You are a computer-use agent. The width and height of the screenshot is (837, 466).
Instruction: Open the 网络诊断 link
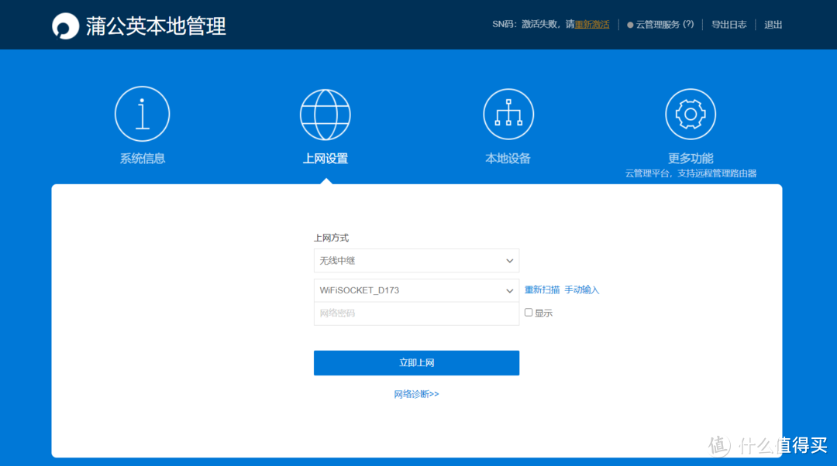(x=416, y=394)
